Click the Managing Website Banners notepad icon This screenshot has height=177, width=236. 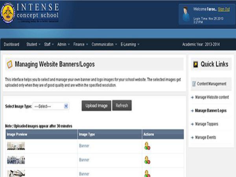point(9,64)
